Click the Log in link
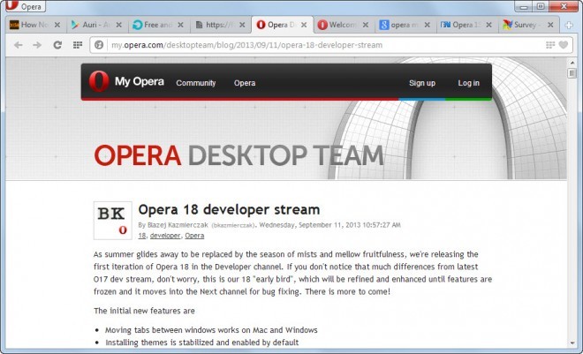Image resolution: width=583 pixels, height=354 pixels. point(468,83)
